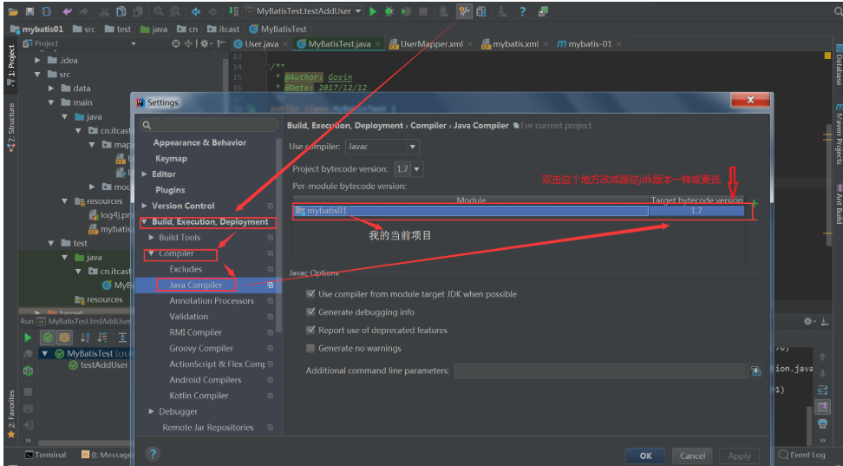Switch to the mybatis.xml editor tab
Image resolution: width=843 pixels, height=466 pixels.
[515, 44]
